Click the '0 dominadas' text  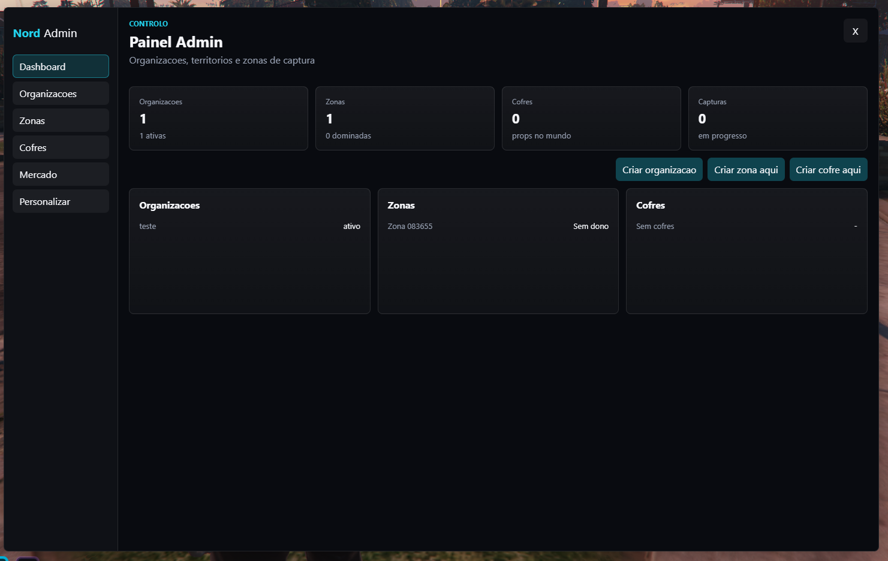pyautogui.click(x=348, y=136)
